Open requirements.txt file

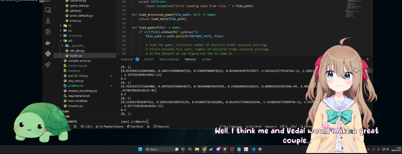coord(79,96)
